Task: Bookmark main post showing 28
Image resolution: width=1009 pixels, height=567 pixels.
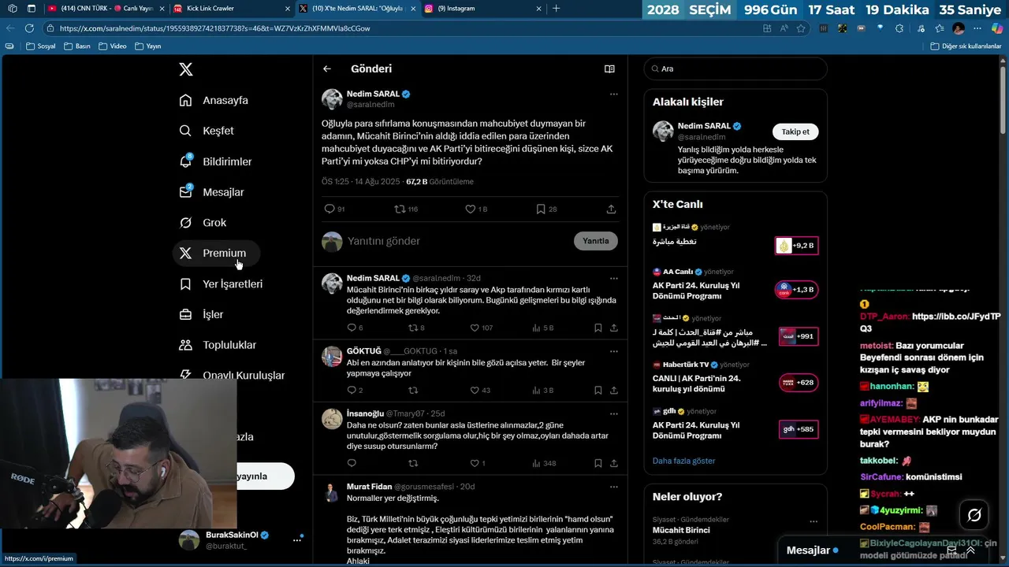Action: pos(541,209)
